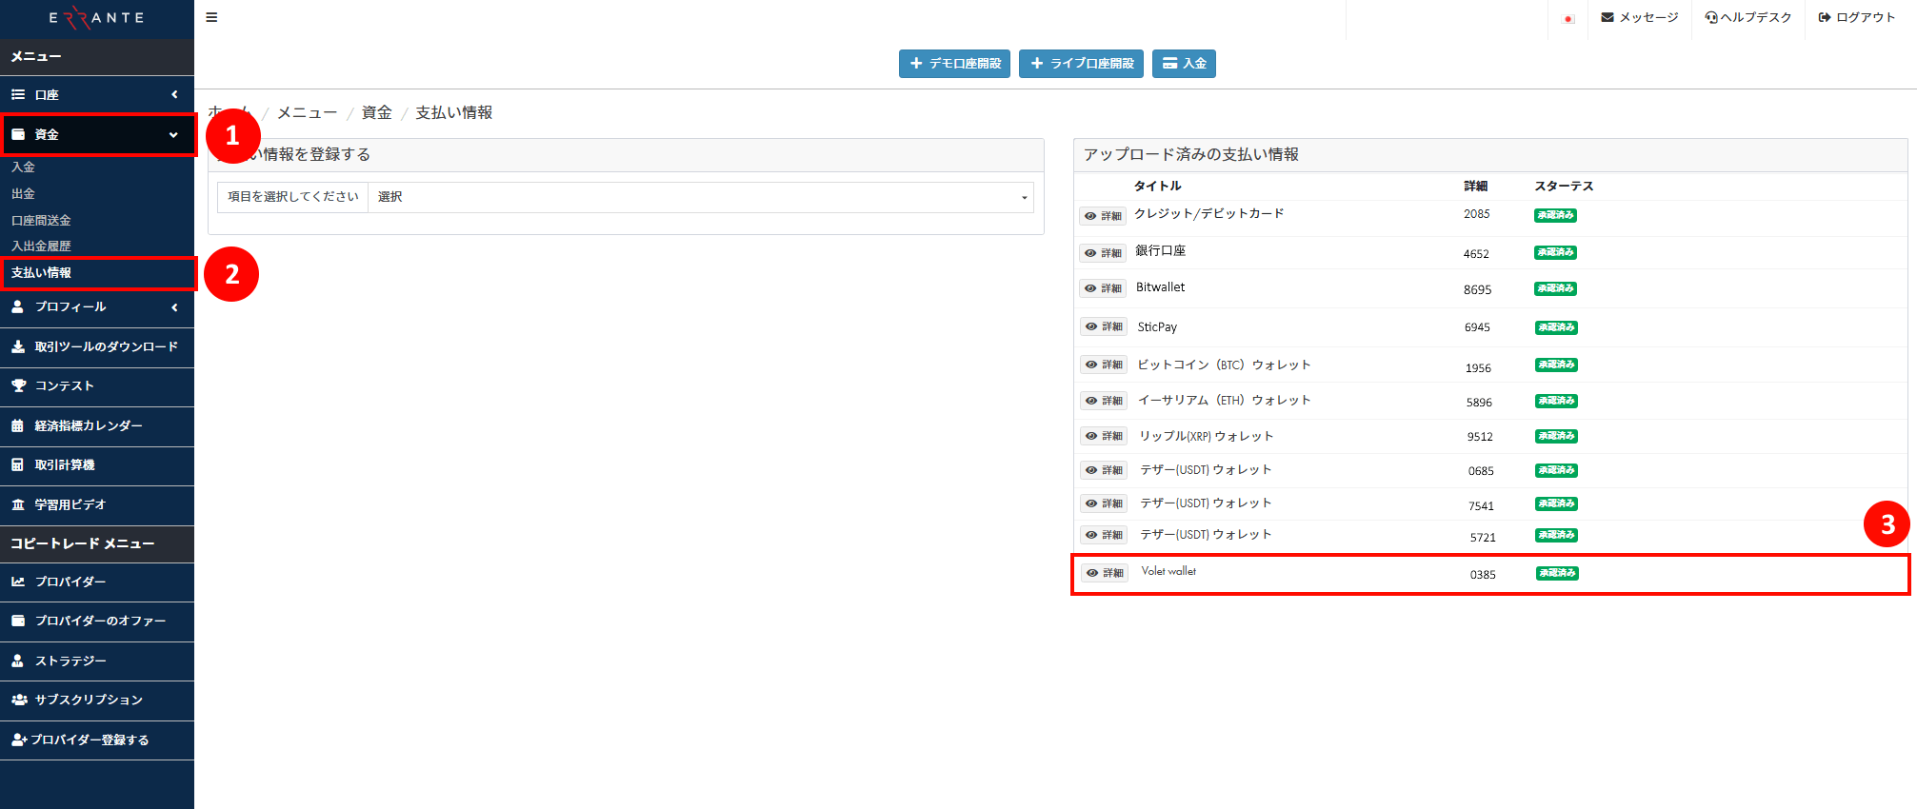Screen dimensions: 1917x809
Task: View 詳細 for リップル(XRP) ウォレット
Action: [1104, 436]
